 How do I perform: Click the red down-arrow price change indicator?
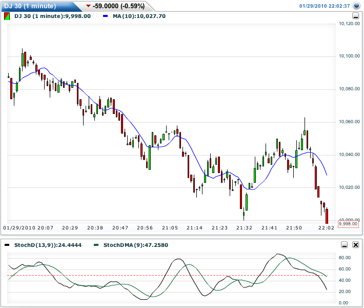click(89, 6)
